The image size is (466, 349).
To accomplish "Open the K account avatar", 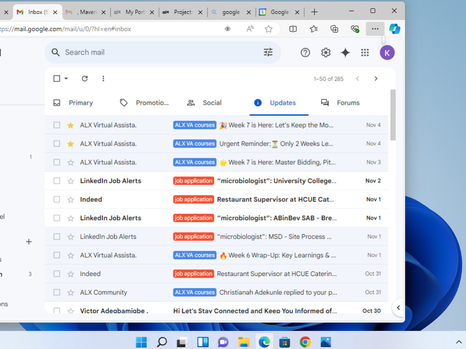I will point(387,53).
